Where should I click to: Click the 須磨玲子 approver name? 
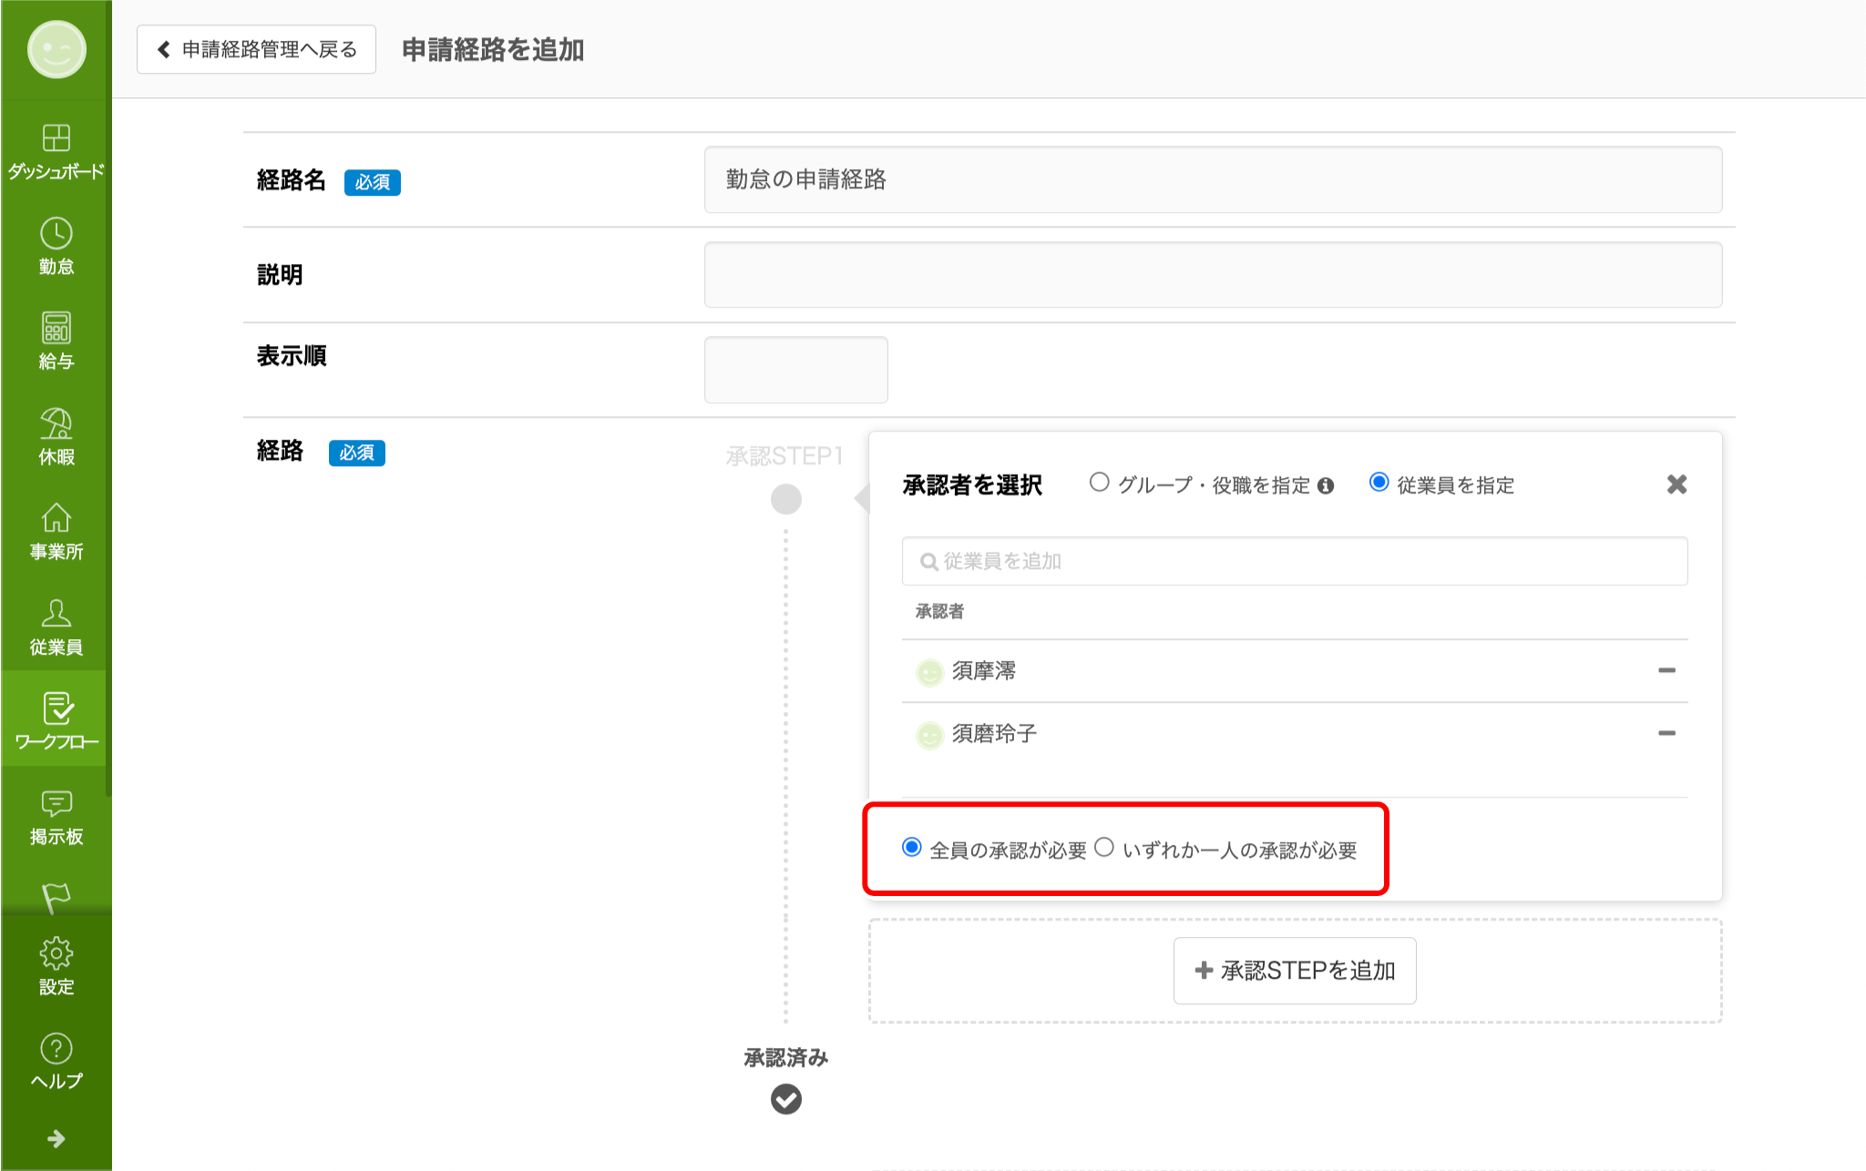994,734
